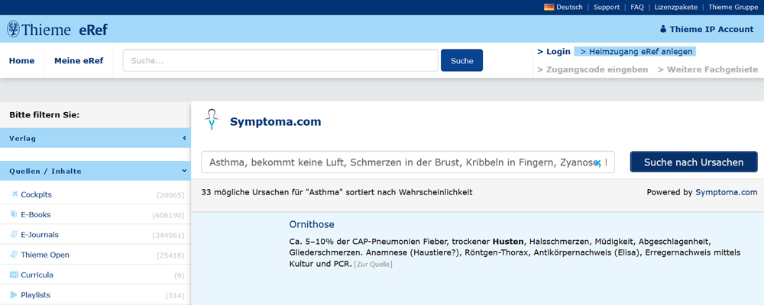This screenshot has width=764, height=305.
Task: Click the 'Bitte filtern Sie:' heading
Action: point(44,115)
